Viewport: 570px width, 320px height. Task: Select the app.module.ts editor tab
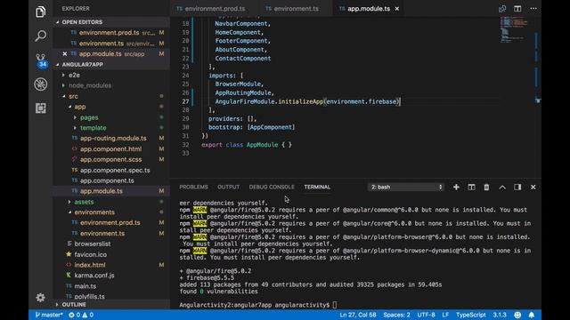coord(369,9)
